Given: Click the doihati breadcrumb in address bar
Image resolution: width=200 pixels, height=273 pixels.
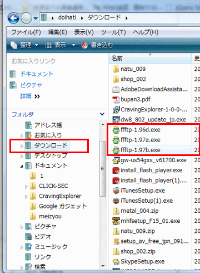Looking at the screenshot, I should [x=67, y=17].
